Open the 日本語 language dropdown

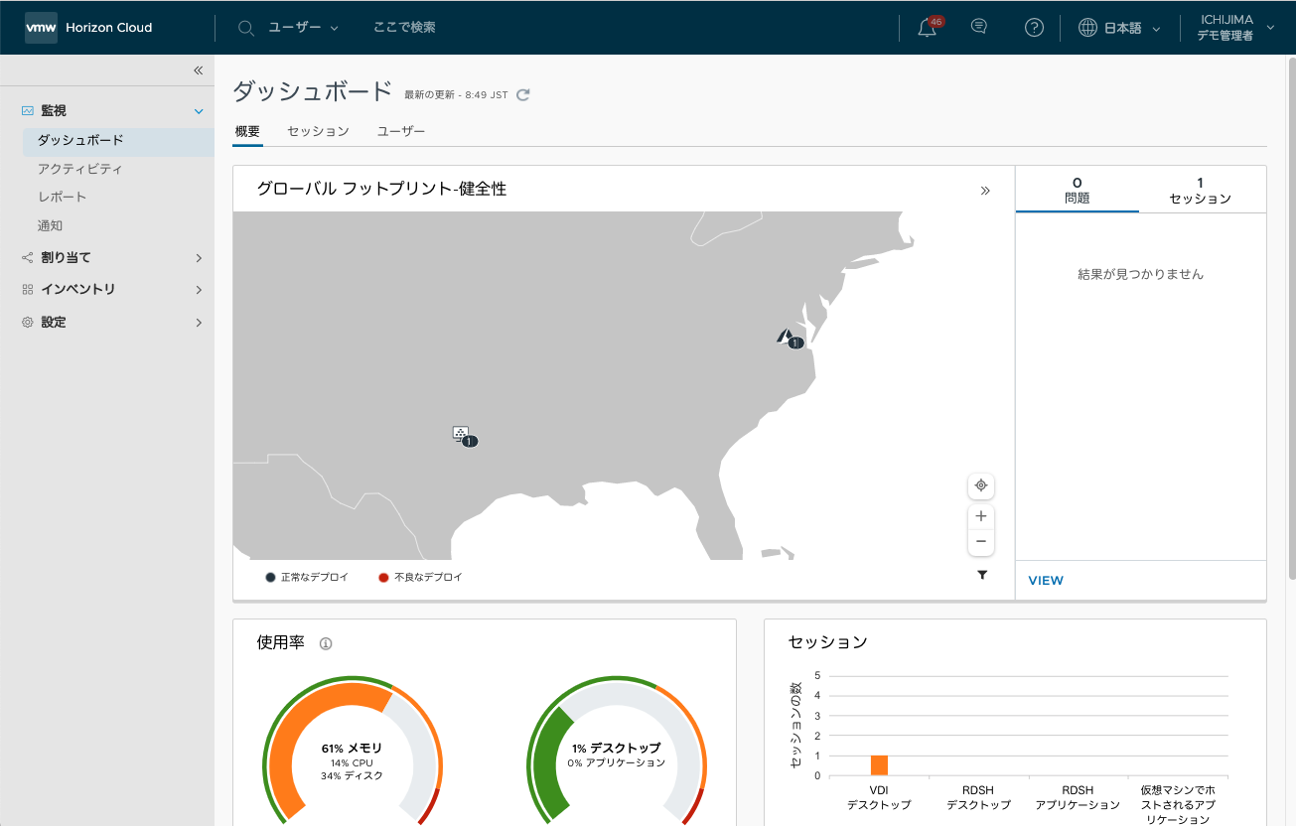1120,29
